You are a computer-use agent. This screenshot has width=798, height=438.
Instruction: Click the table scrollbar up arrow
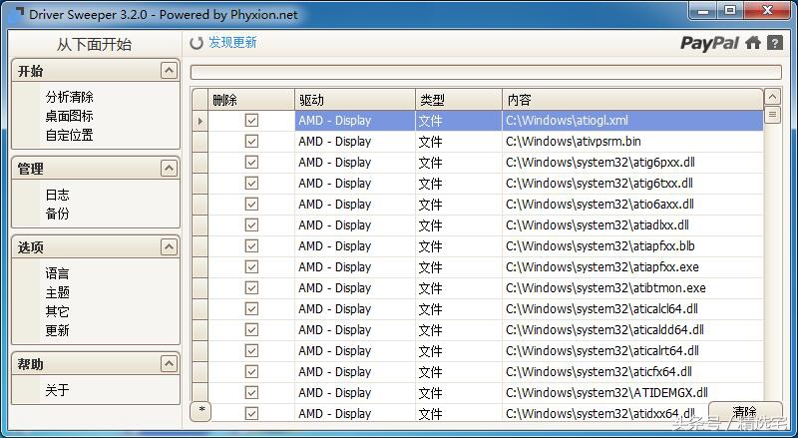772,97
